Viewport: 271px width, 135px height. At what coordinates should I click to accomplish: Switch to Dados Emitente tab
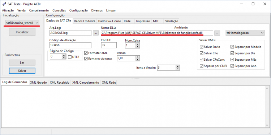tap(85, 21)
